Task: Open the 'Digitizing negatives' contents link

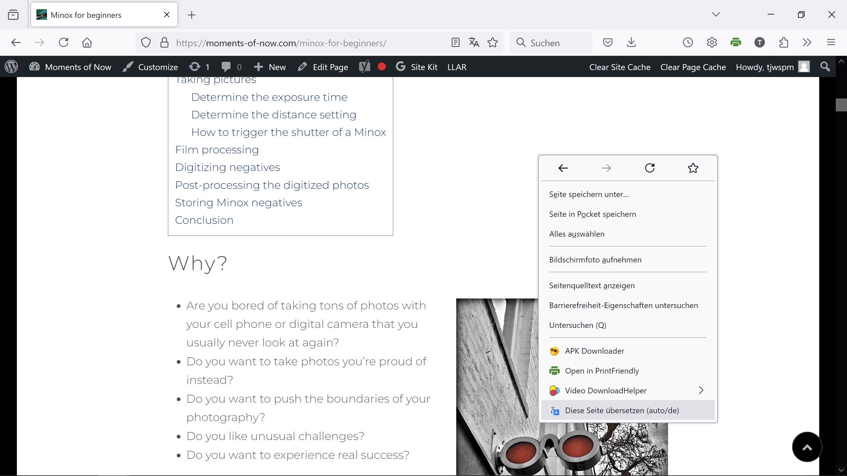Action: click(x=228, y=167)
